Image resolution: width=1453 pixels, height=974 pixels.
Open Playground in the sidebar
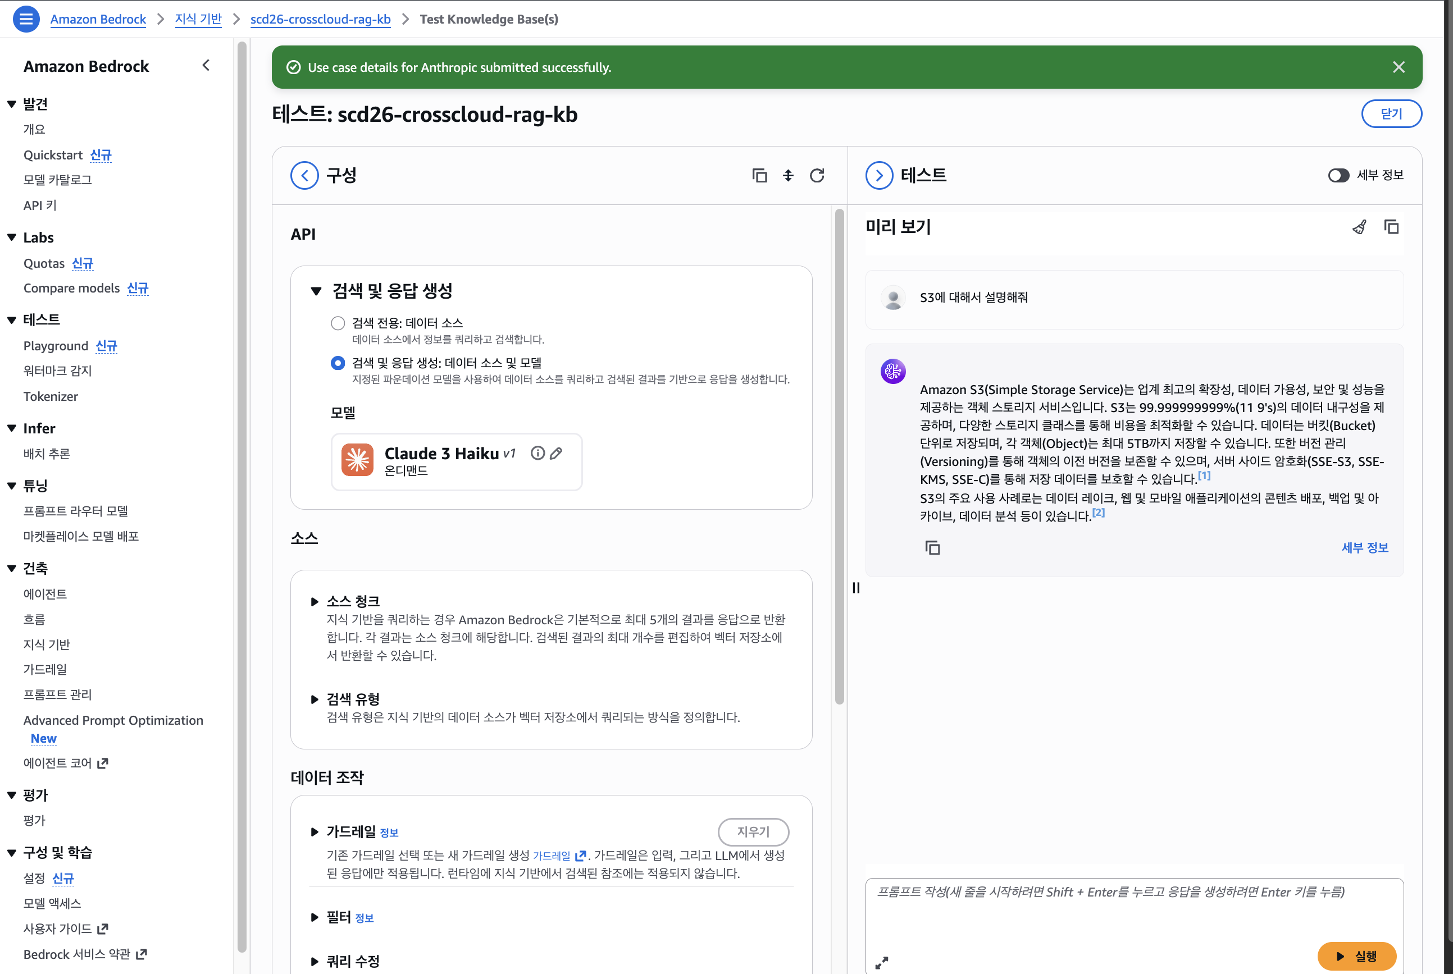(x=56, y=346)
